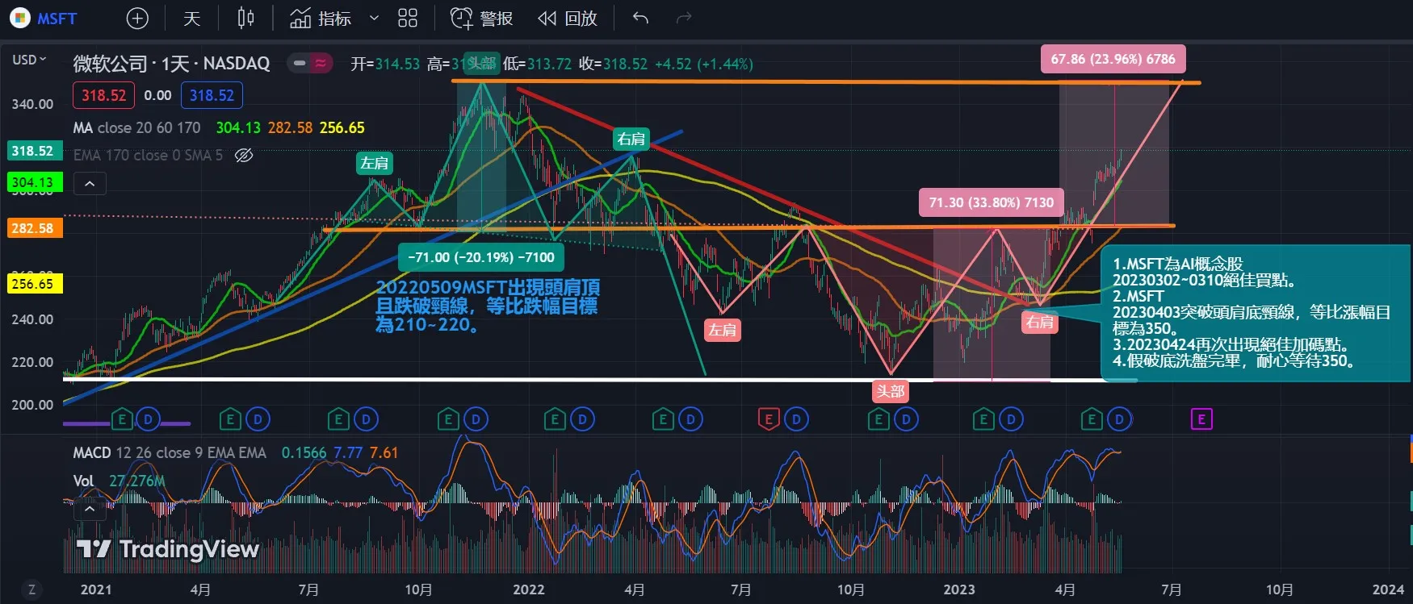The height and width of the screenshot is (604, 1413).
Task: Click the February 2022 D dividend marker
Action: [582, 419]
